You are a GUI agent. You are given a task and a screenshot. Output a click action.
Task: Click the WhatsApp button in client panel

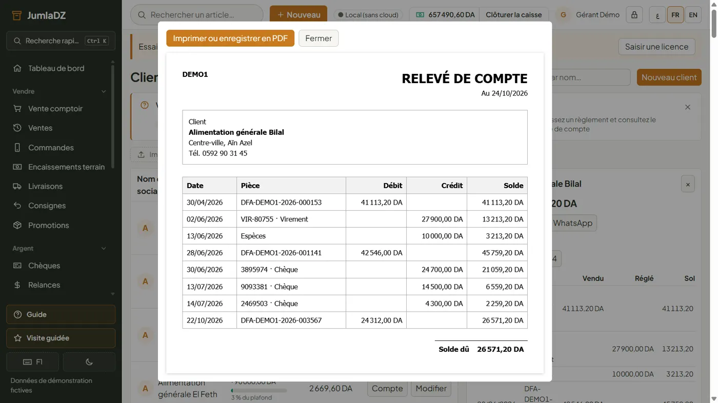[572, 223]
